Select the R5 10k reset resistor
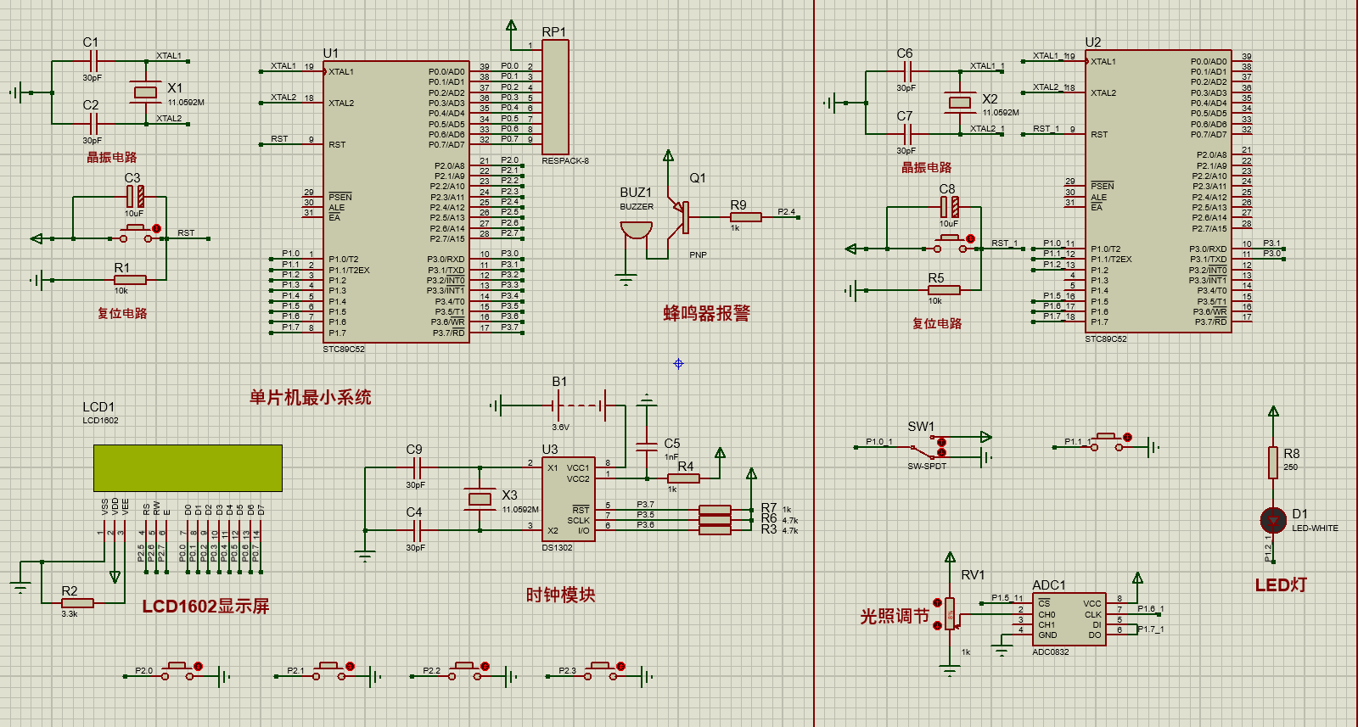 [x=944, y=289]
